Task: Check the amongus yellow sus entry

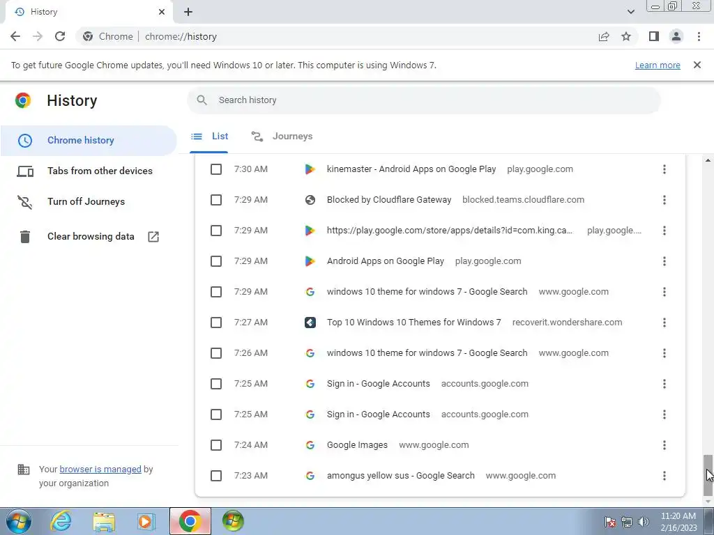Action: 216,476
